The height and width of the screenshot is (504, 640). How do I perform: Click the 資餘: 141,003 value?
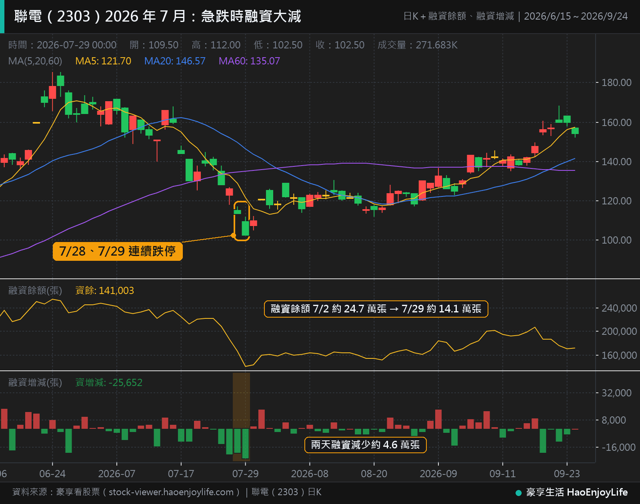pos(105,290)
